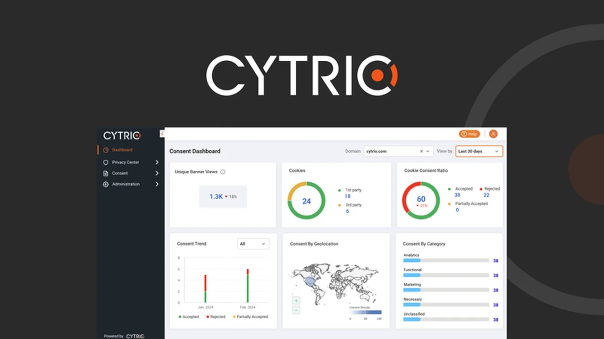604x339 pixels.
Task: Open the Administration gear icon
Action: coord(106,184)
